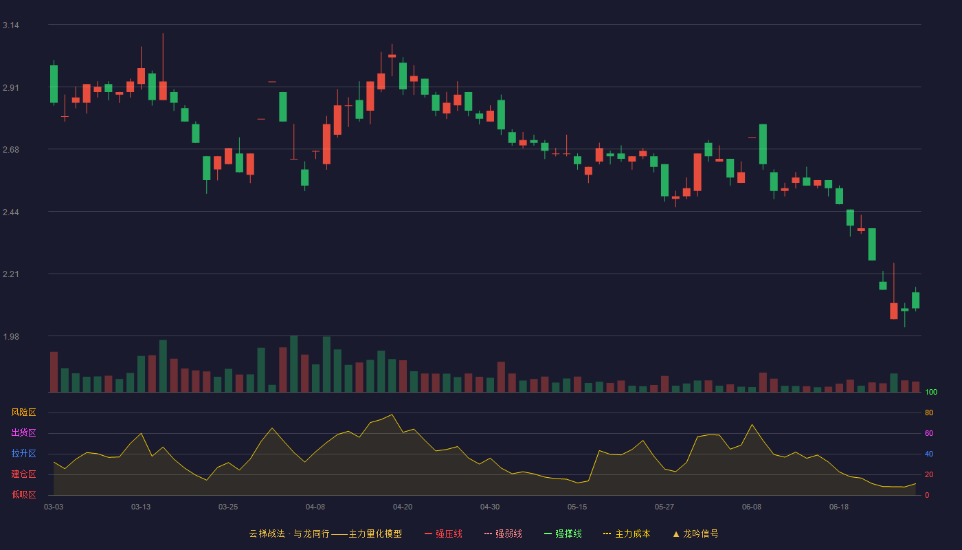962x550 pixels.
Task: Click the 风险区 zone label
Action: [x=23, y=412]
